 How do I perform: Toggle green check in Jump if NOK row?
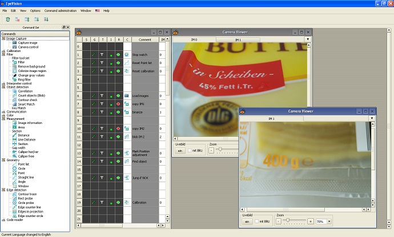click(94, 178)
